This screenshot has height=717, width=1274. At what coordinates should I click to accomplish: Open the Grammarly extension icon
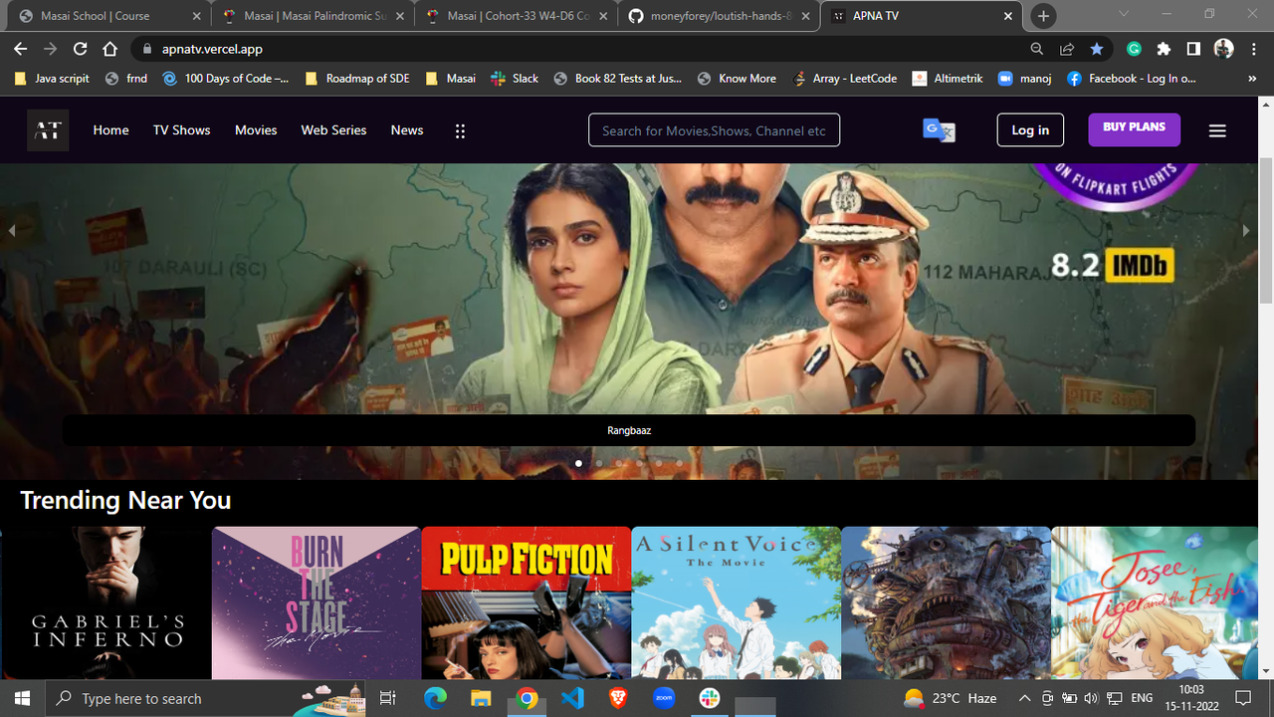point(1133,48)
